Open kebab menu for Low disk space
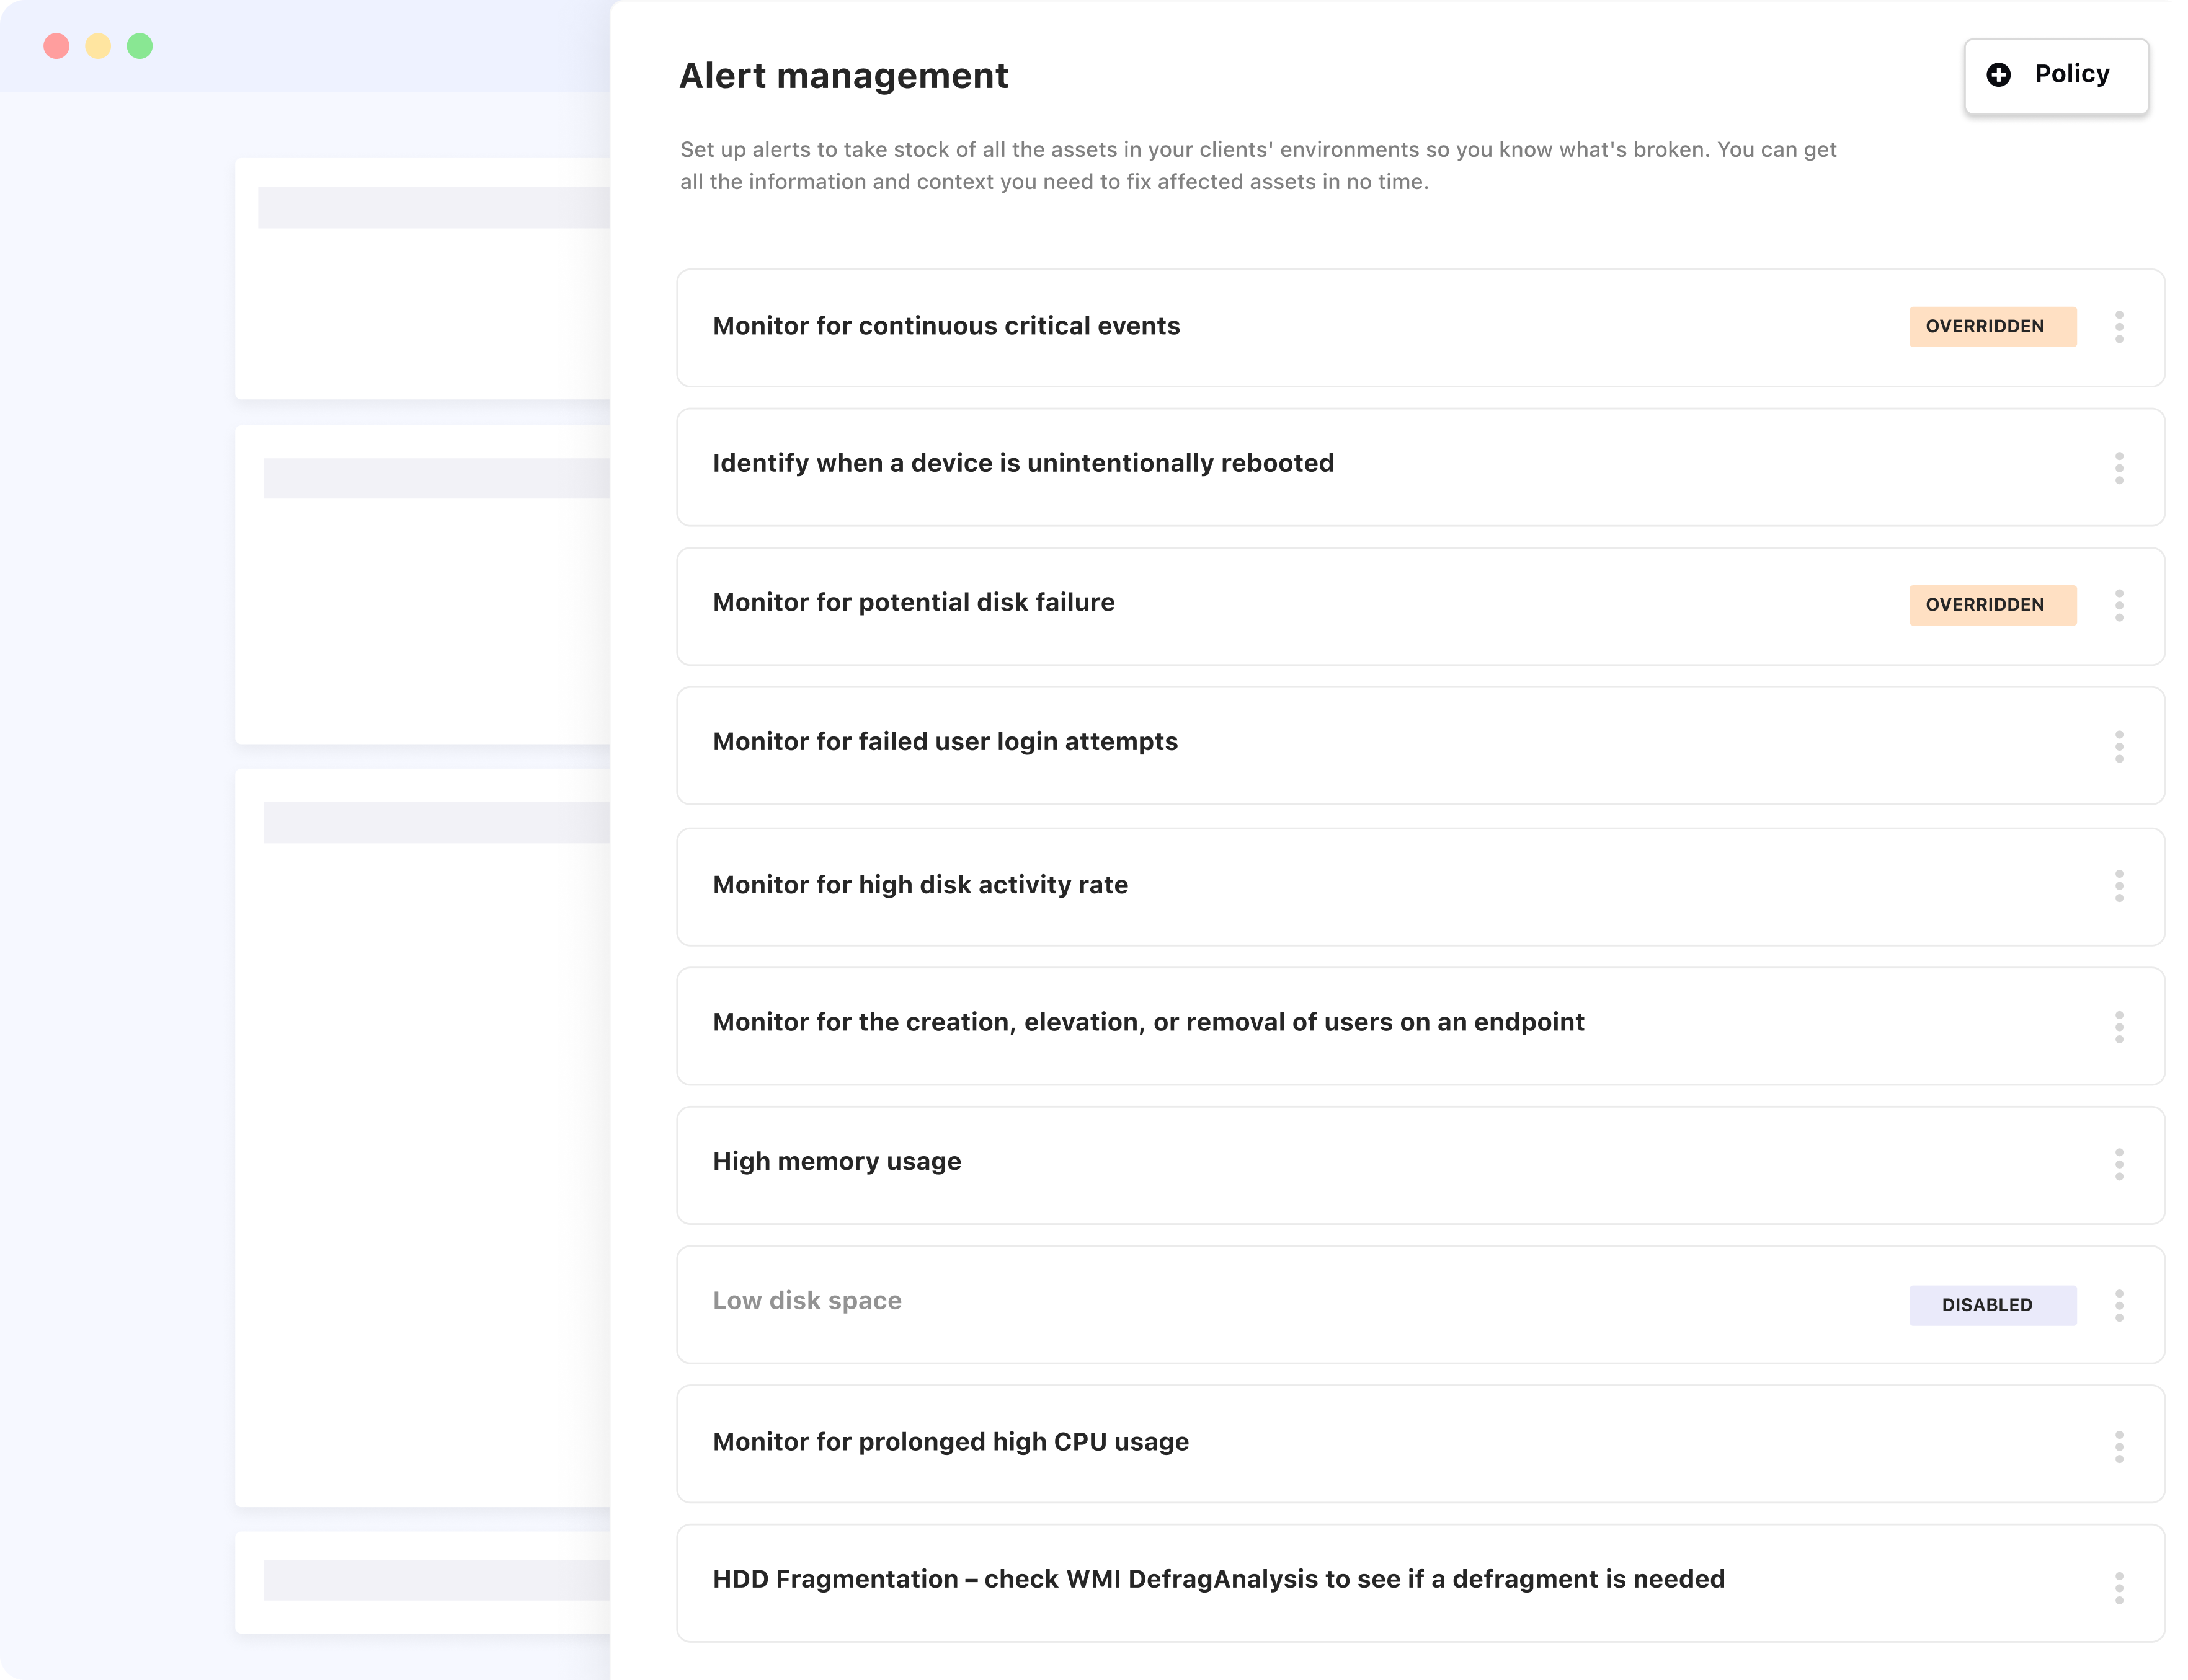This screenshot has height=1680, width=2188. click(2119, 1305)
